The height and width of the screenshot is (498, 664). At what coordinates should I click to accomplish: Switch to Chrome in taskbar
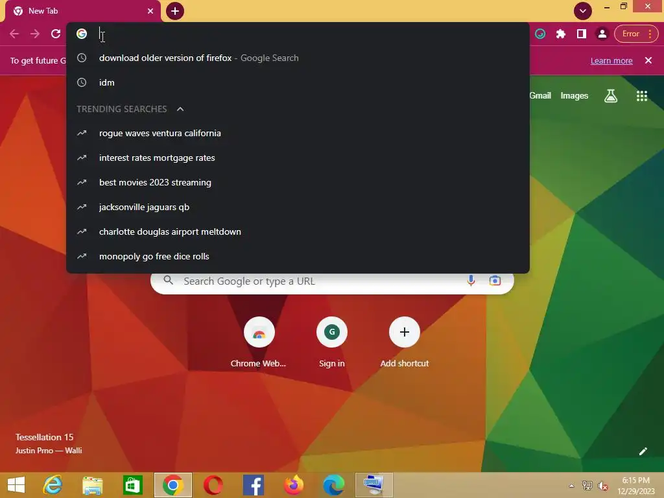(172, 485)
